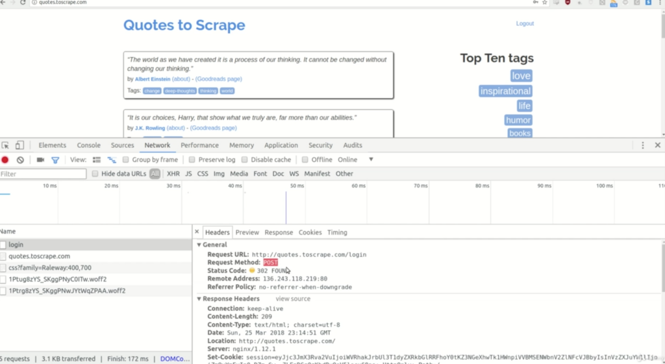Image resolution: width=665 pixels, height=364 pixels.
Task: Filter requests by JS type
Action: 188,174
